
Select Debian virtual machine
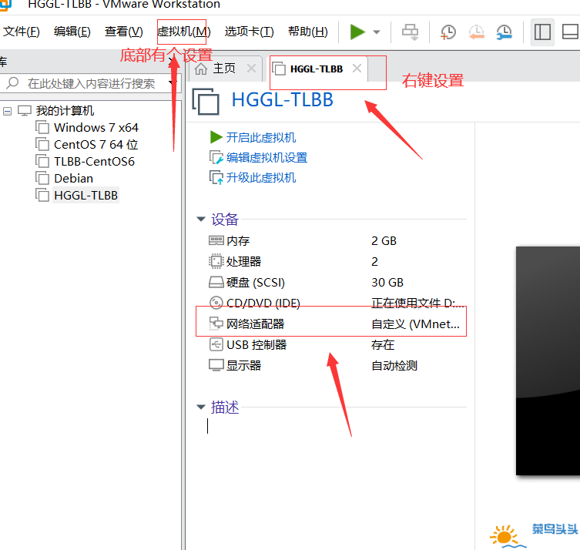(x=74, y=179)
